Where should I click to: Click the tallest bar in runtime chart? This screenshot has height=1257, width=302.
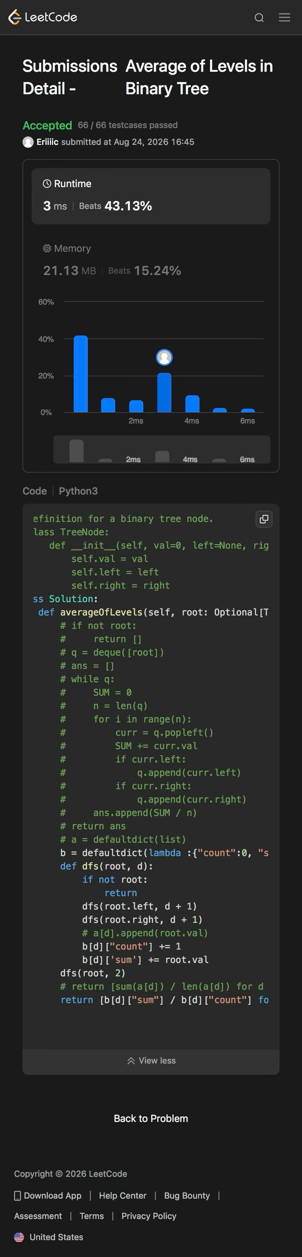point(81,374)
